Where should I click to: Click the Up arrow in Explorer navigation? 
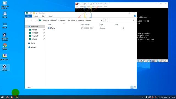click(37, 20)
